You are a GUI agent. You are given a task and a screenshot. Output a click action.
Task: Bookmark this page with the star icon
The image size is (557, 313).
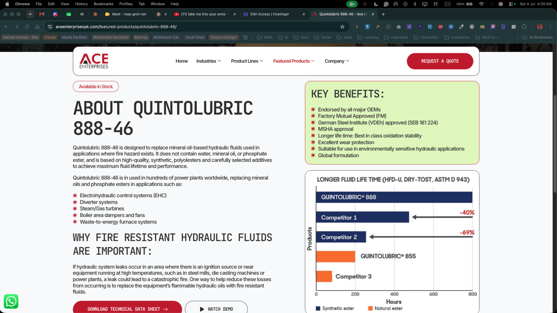coord(342,27)
